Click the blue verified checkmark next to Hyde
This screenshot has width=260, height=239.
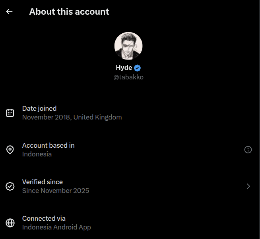137,68
